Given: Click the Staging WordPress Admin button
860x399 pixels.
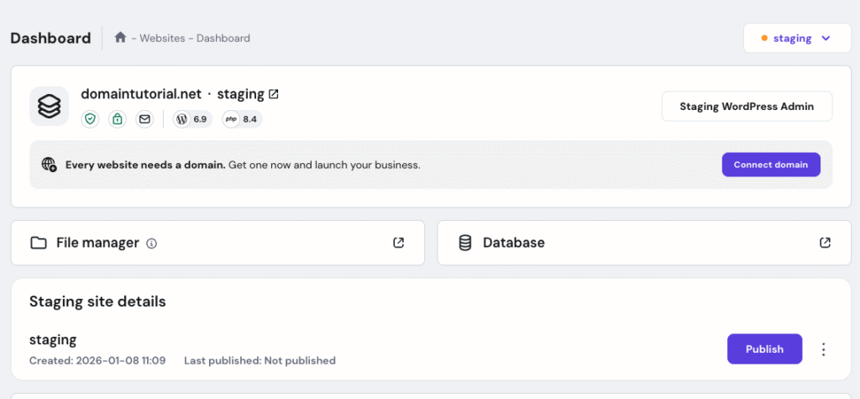Looking at the screenshot, I should 747,107.
